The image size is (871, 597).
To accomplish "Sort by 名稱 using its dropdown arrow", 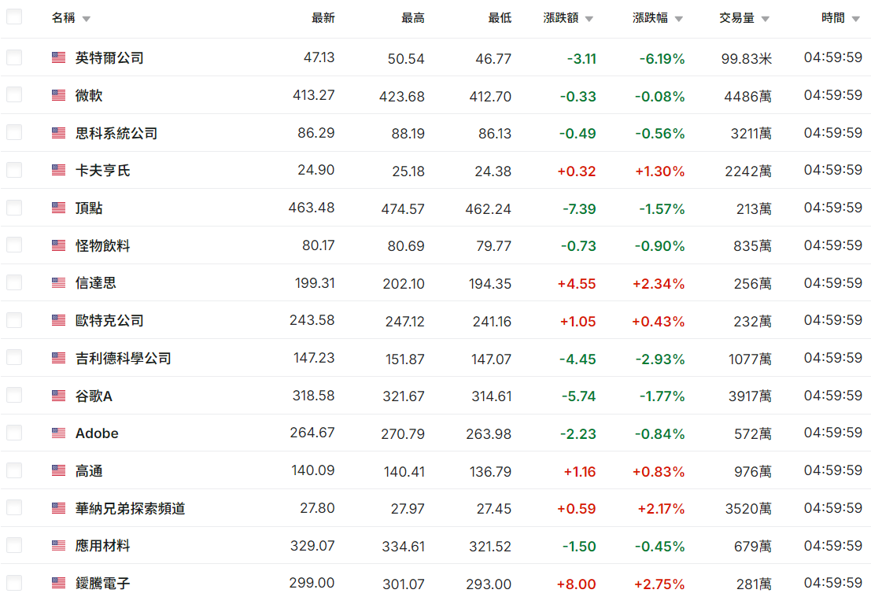I will (87, 19).
